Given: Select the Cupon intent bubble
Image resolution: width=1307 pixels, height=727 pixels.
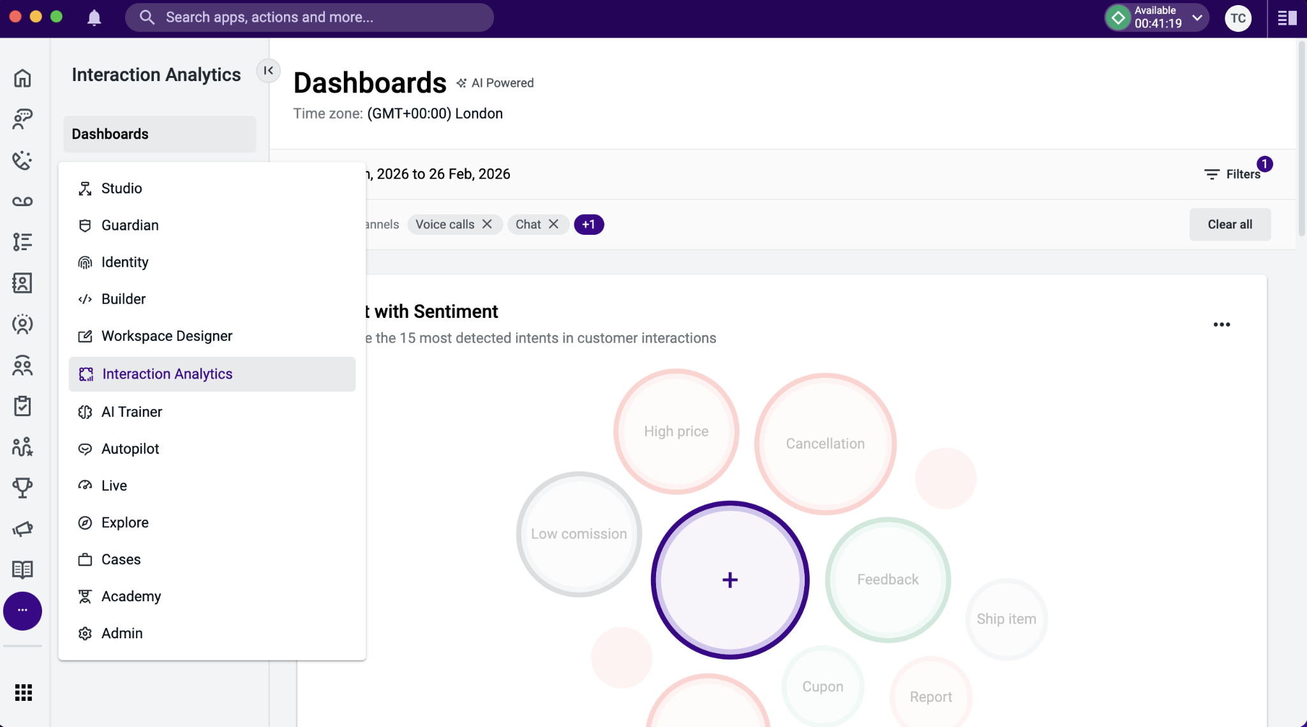Looking at the screenshot, I should 823,687.
